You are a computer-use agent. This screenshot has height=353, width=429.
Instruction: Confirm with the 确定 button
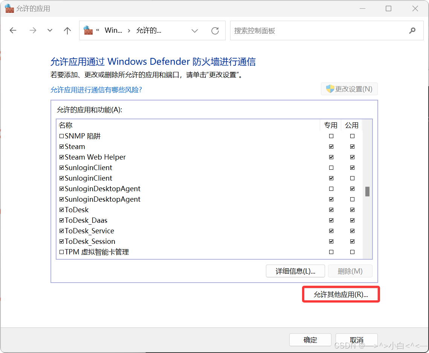pyautogui.click(x=310, y=340)
